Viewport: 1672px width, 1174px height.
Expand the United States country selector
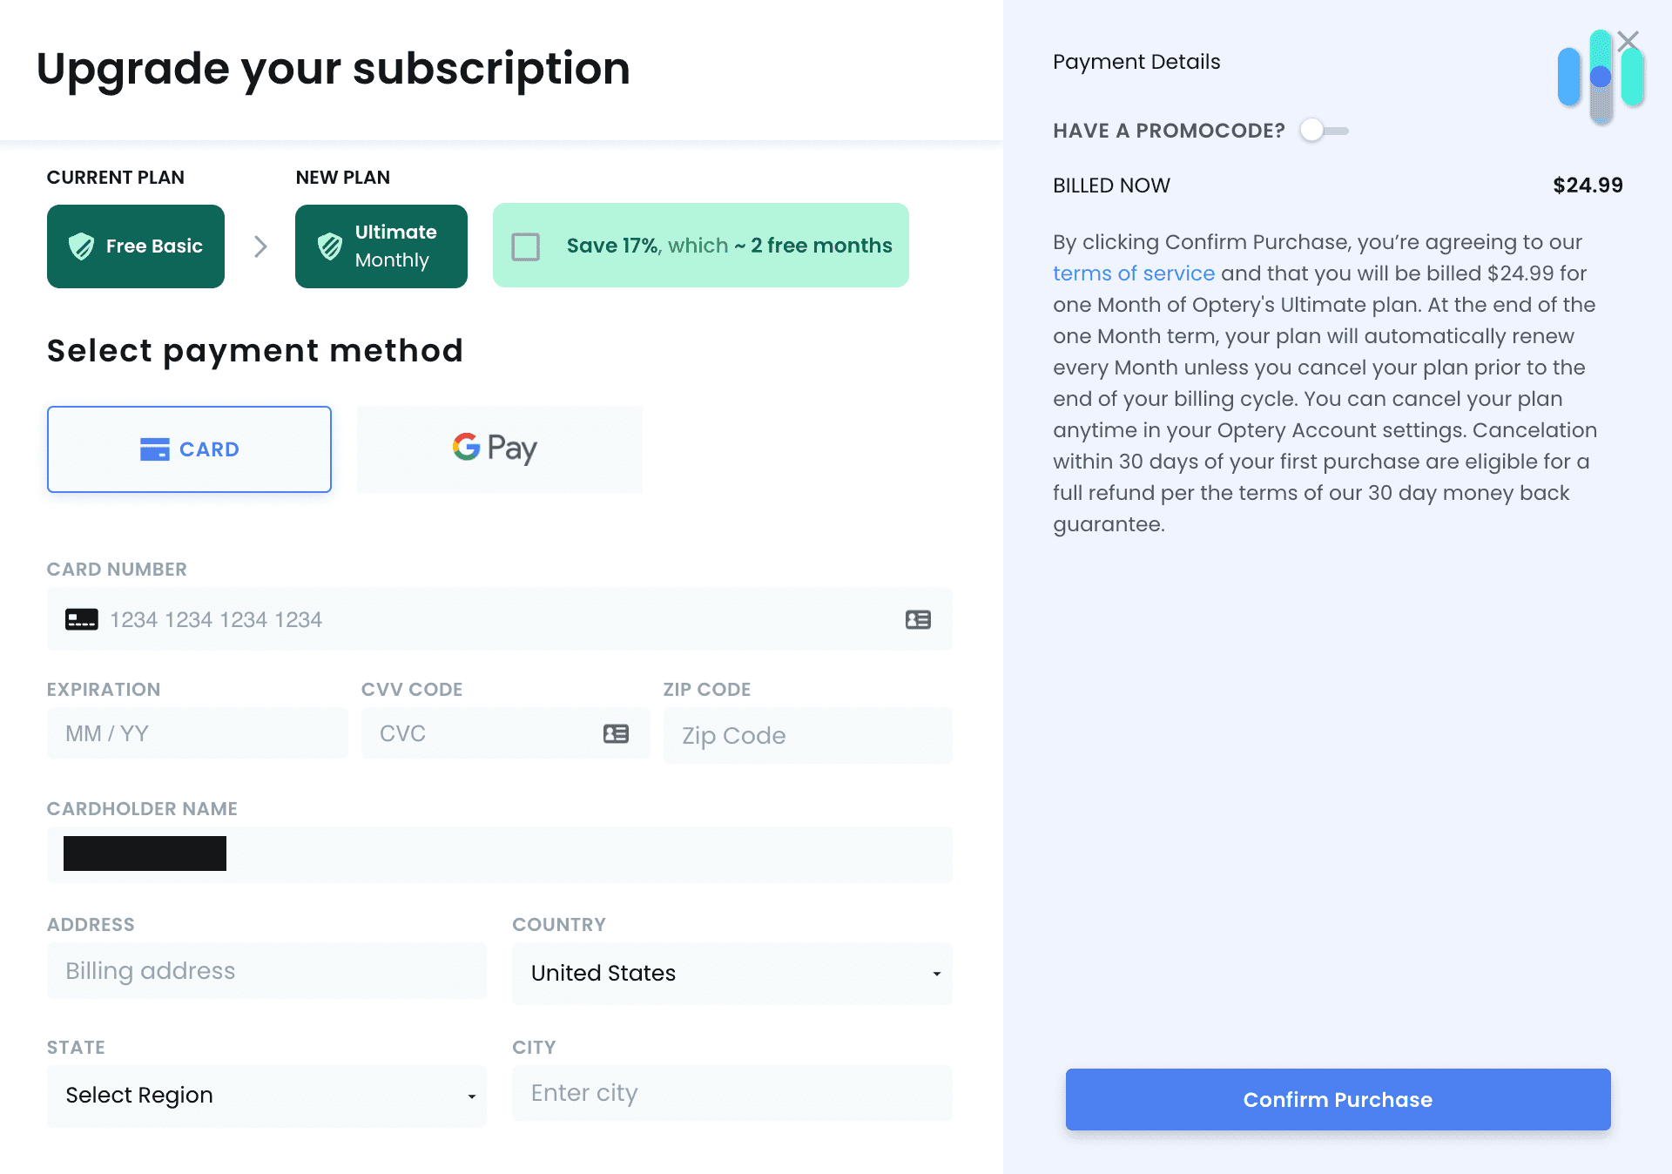tap(937, 974)
